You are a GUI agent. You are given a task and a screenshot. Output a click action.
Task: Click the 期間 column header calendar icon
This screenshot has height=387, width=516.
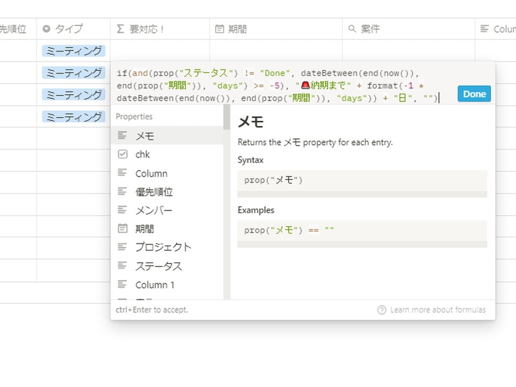[219, 29]
